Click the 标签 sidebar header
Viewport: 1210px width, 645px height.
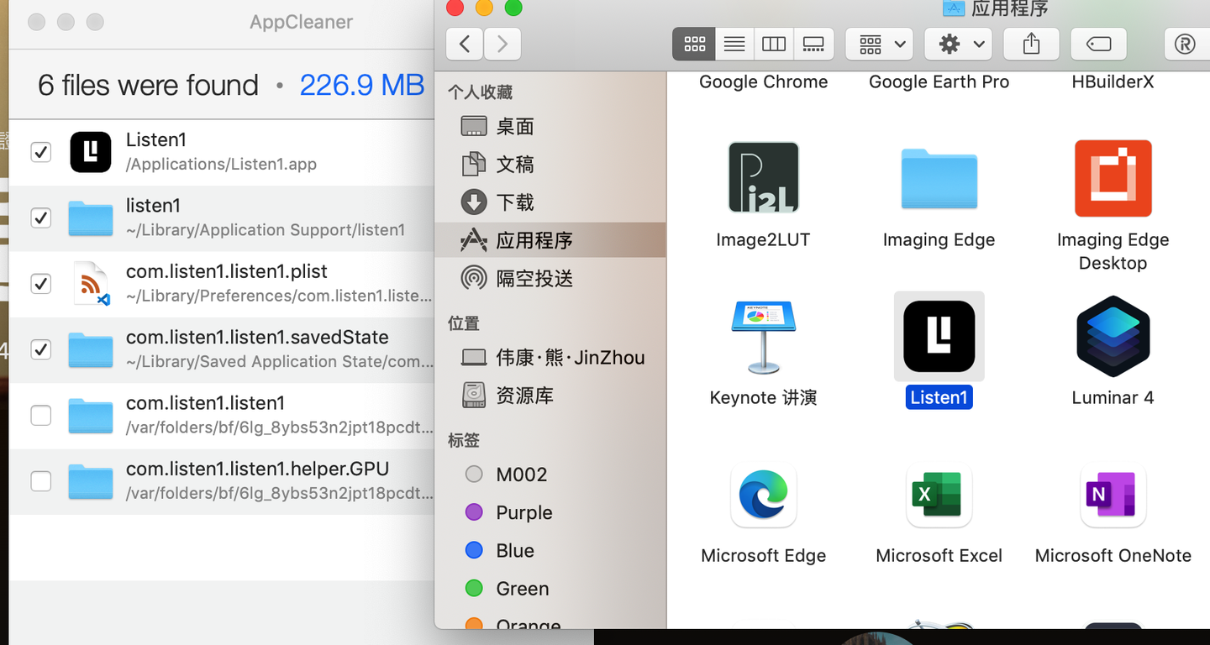pos(464,440)
